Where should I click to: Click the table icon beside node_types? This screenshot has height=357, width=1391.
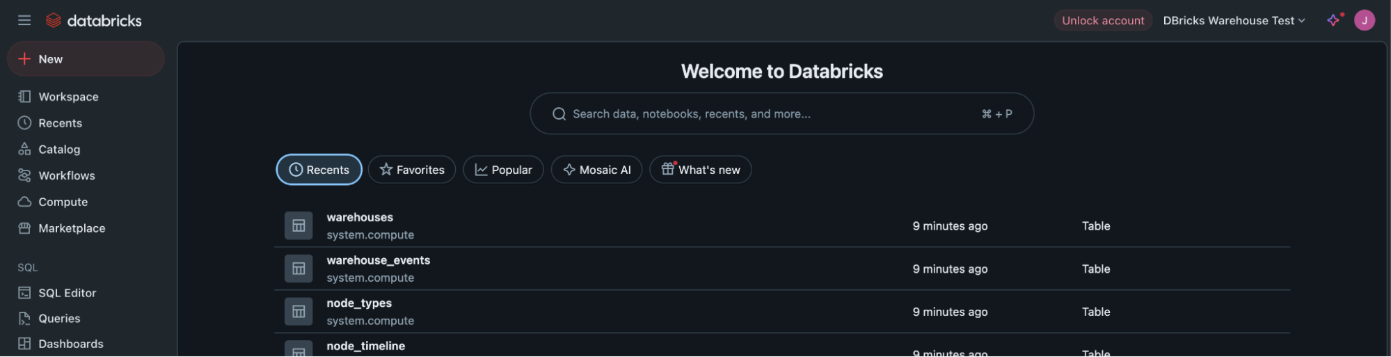[x=299, y=311]
